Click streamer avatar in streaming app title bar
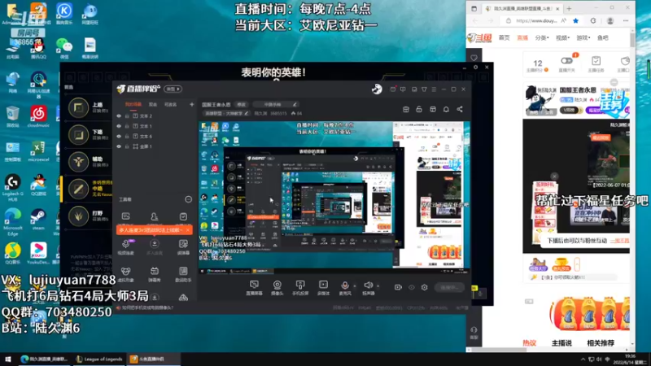651x366 pixels. (x=377, y=89)
